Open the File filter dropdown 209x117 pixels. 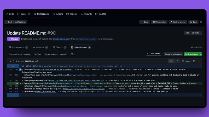(x=38, y=54)
